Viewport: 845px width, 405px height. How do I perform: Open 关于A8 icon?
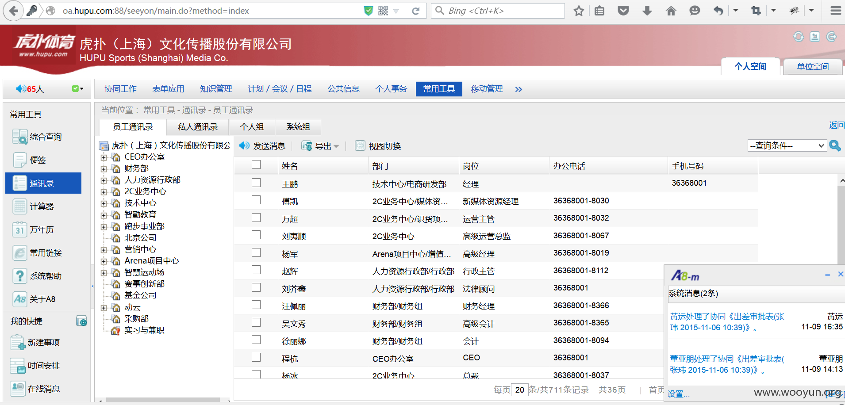[x=19, y=299]
